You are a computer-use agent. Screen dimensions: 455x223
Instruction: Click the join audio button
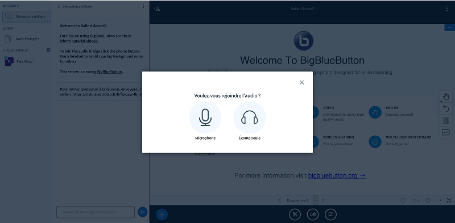295,214
